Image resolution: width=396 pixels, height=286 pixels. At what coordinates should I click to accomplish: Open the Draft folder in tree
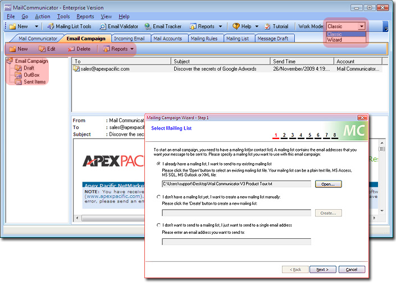(29, 68)
